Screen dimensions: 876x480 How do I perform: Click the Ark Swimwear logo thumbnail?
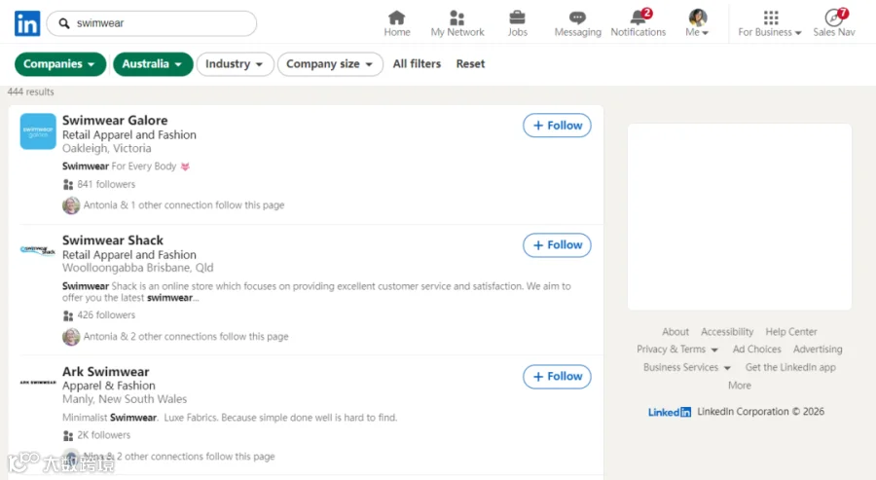coord(38,383)
